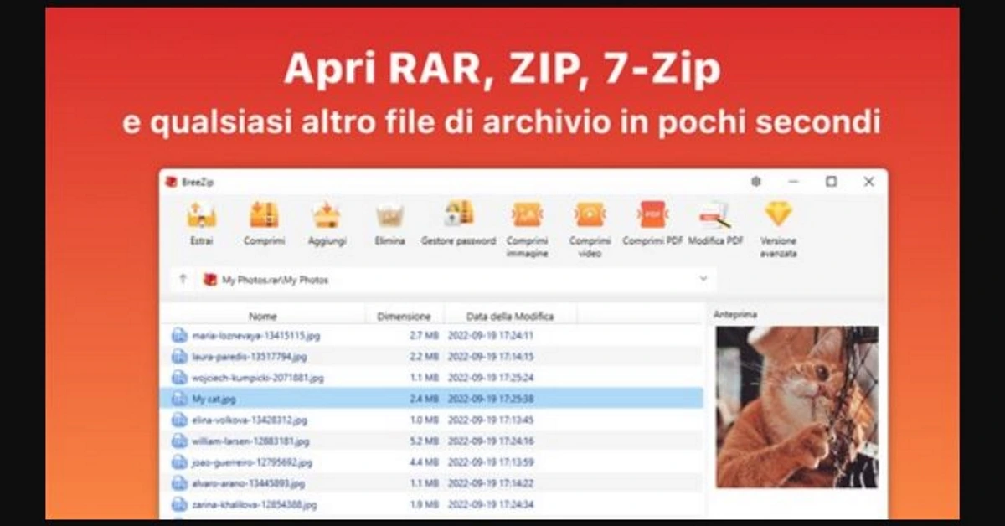Sort by Data della Modifica header
This screenshot has height=526, width=1005.
pyautogui.click(x=511, y=317)
